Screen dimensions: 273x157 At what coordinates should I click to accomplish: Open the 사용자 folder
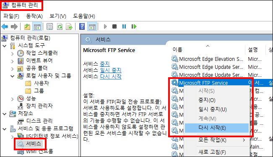pos(37,83)
